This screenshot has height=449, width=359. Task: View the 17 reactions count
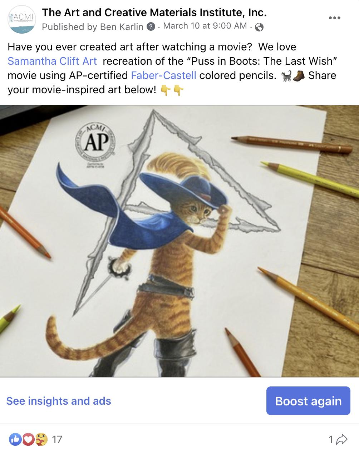coord(57,439)
